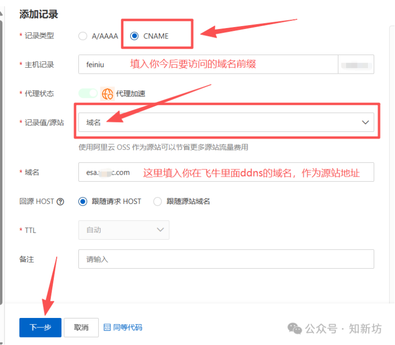Click the 取消 button
Viewport: 395px width, 345px height.
[x=81, y=327]
